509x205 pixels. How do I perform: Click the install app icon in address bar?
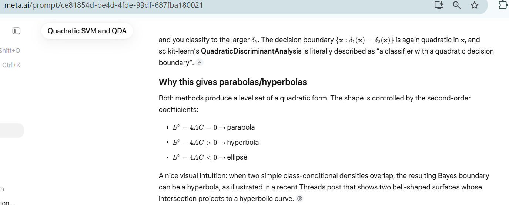[439, 5]
